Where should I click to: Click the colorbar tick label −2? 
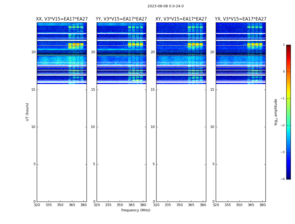[283, 125]
